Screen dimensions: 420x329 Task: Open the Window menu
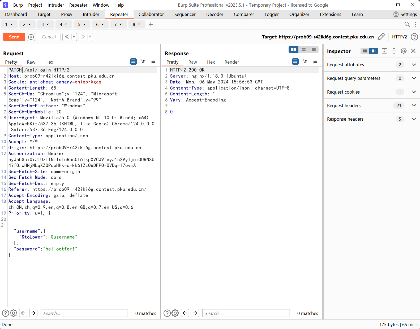[x=101, y=5]
